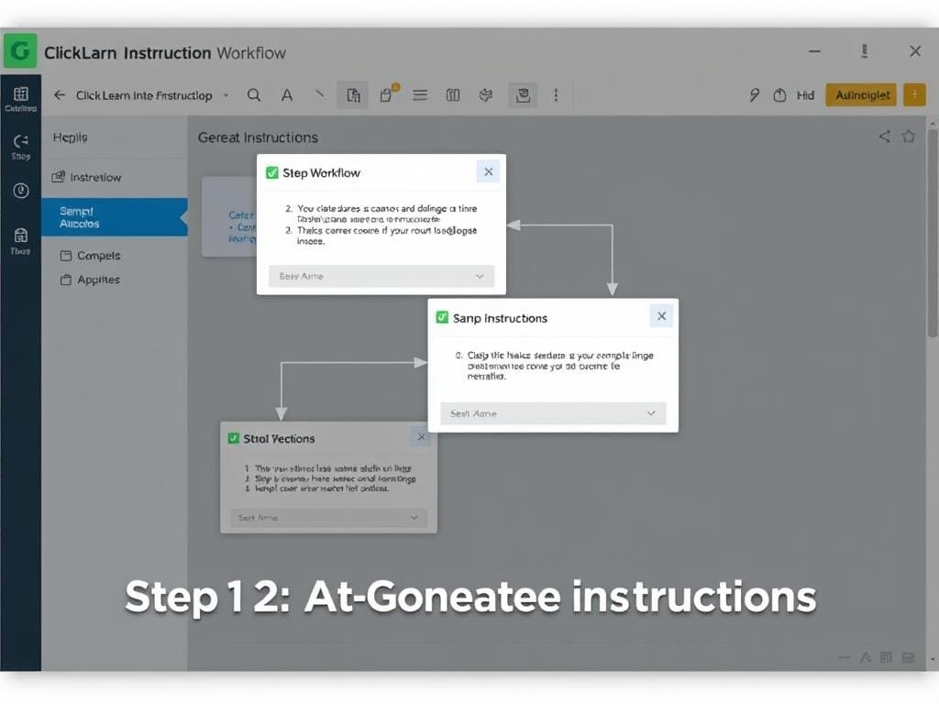This screenshot has height=704, width=939.
Task: Click the text 'A' icon in toolbar
Action: coord(287,94)
